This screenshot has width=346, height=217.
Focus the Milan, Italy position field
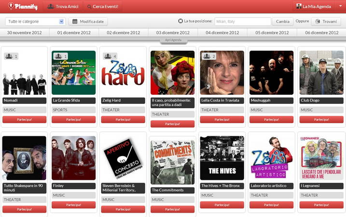(x=243, y=21)
